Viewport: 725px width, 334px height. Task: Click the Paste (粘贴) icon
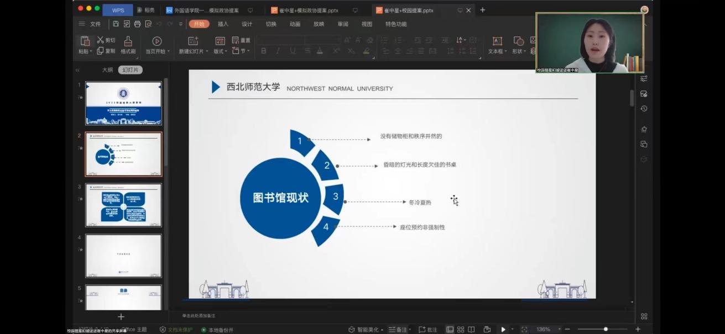tap(85, 41)
